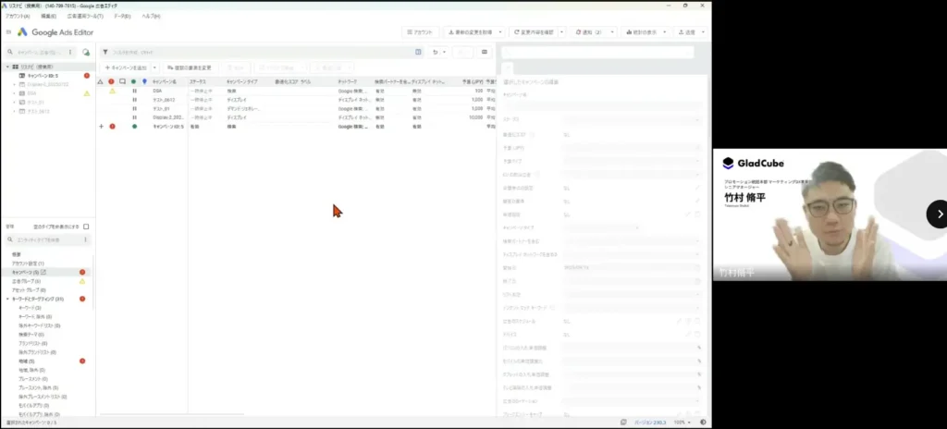Click the error column header red circle icon

coord(112,81)
